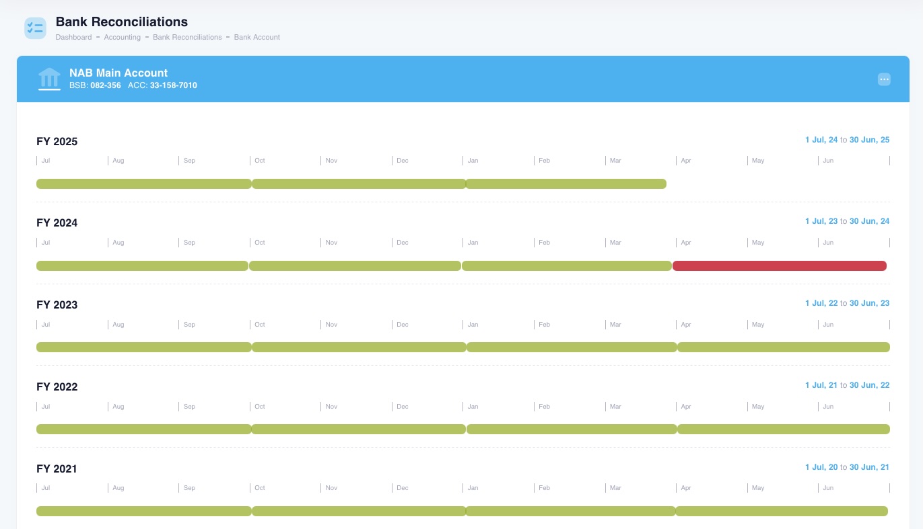Open the account options ellipsis menu

[884, 79]
